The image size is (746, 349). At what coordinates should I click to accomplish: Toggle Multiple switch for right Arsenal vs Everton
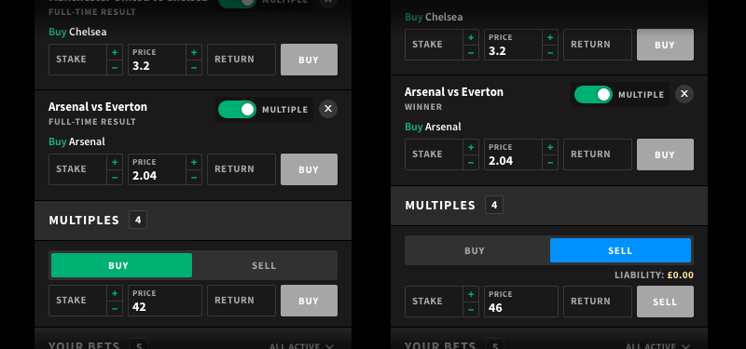point(593,95)
